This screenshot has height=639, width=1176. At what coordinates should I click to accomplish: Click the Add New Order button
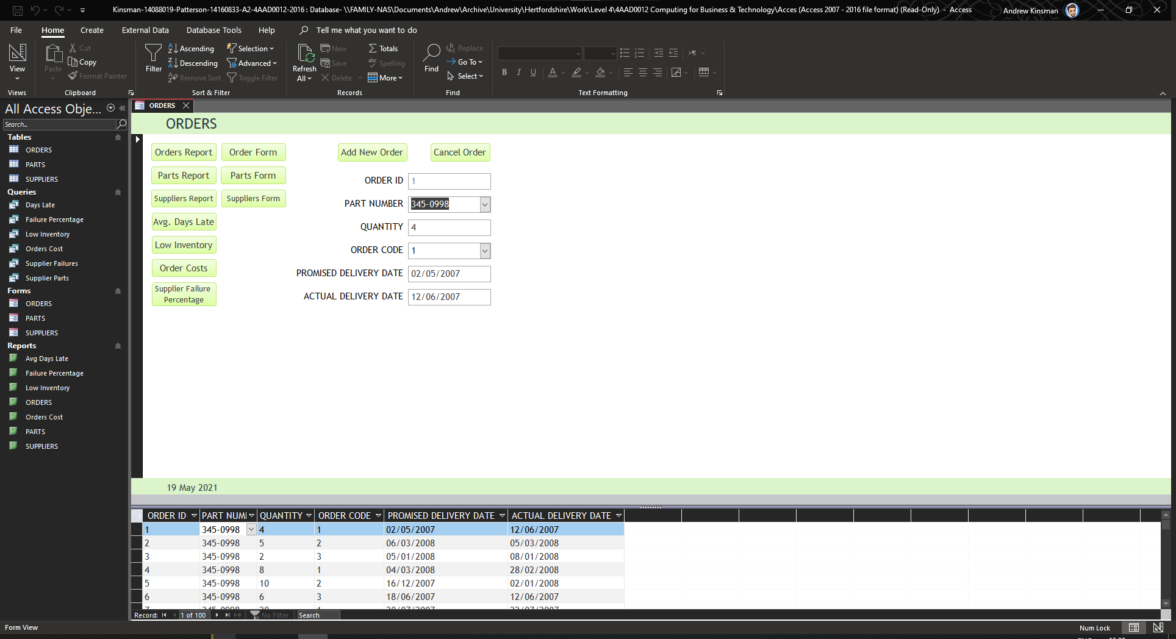[x=372, y=152]
